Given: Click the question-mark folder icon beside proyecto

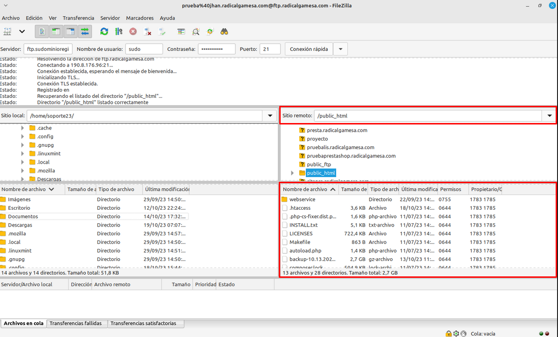Looking at the screenshot, I should pyautogui.click(x=302, y=139).
